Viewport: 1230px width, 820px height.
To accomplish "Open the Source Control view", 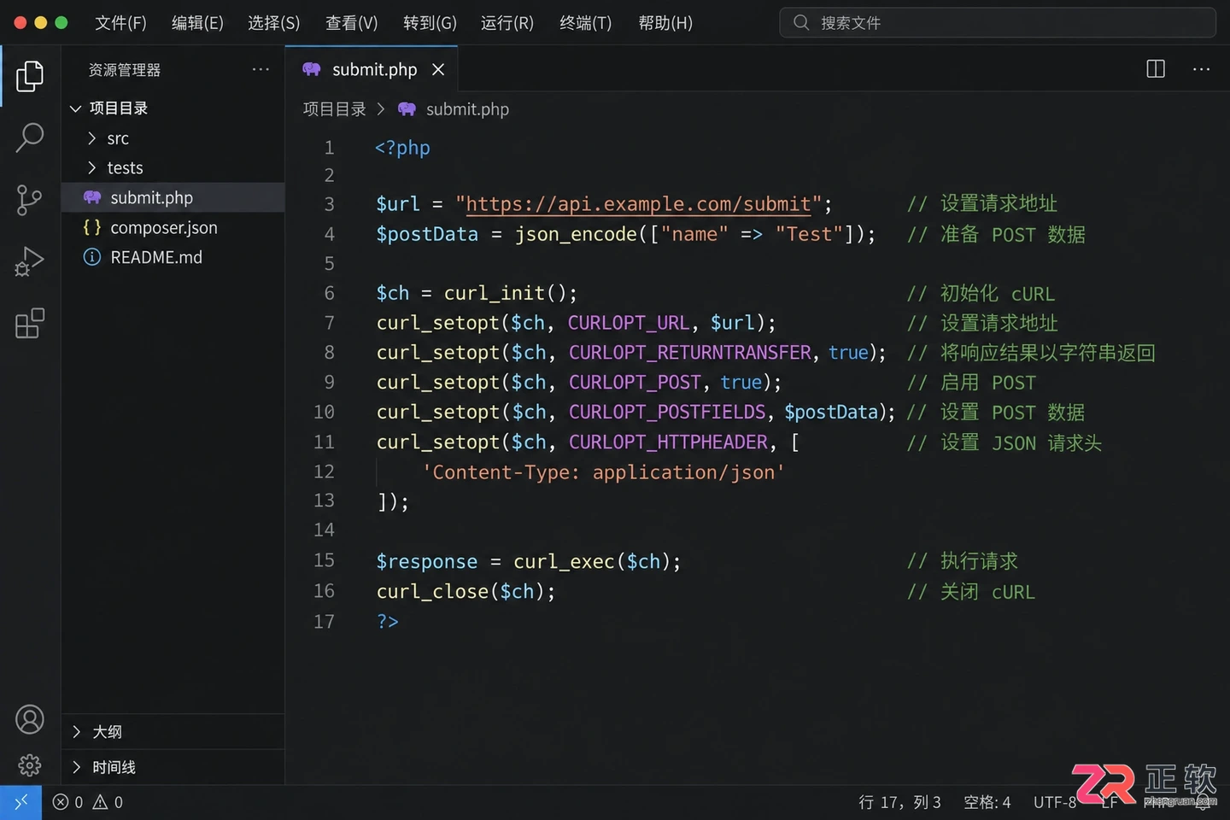I will pos(30,200).
